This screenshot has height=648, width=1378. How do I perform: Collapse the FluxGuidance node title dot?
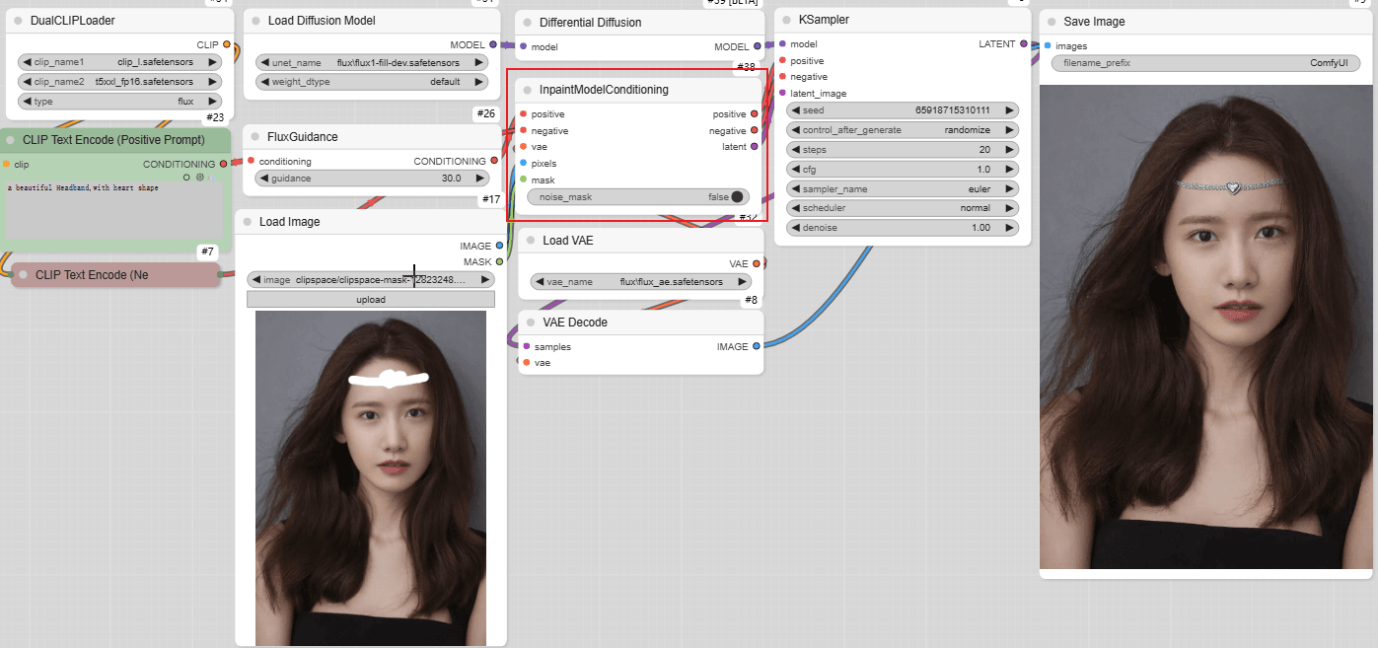[x=254, y=136]
